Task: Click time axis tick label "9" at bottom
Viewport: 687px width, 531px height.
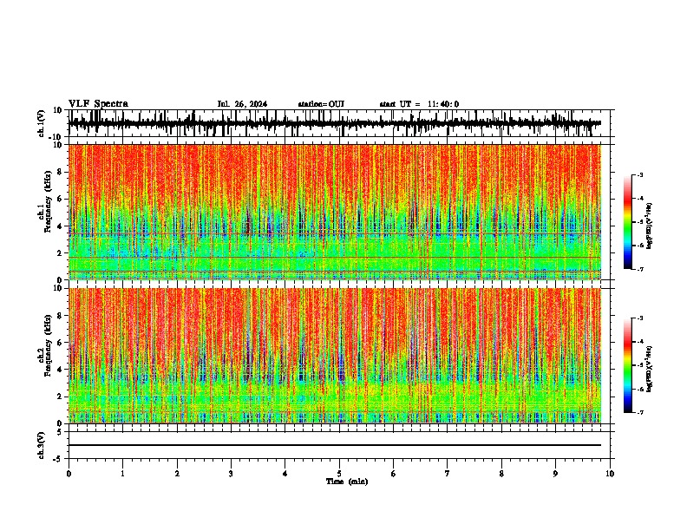Action: tap(555, 474)
